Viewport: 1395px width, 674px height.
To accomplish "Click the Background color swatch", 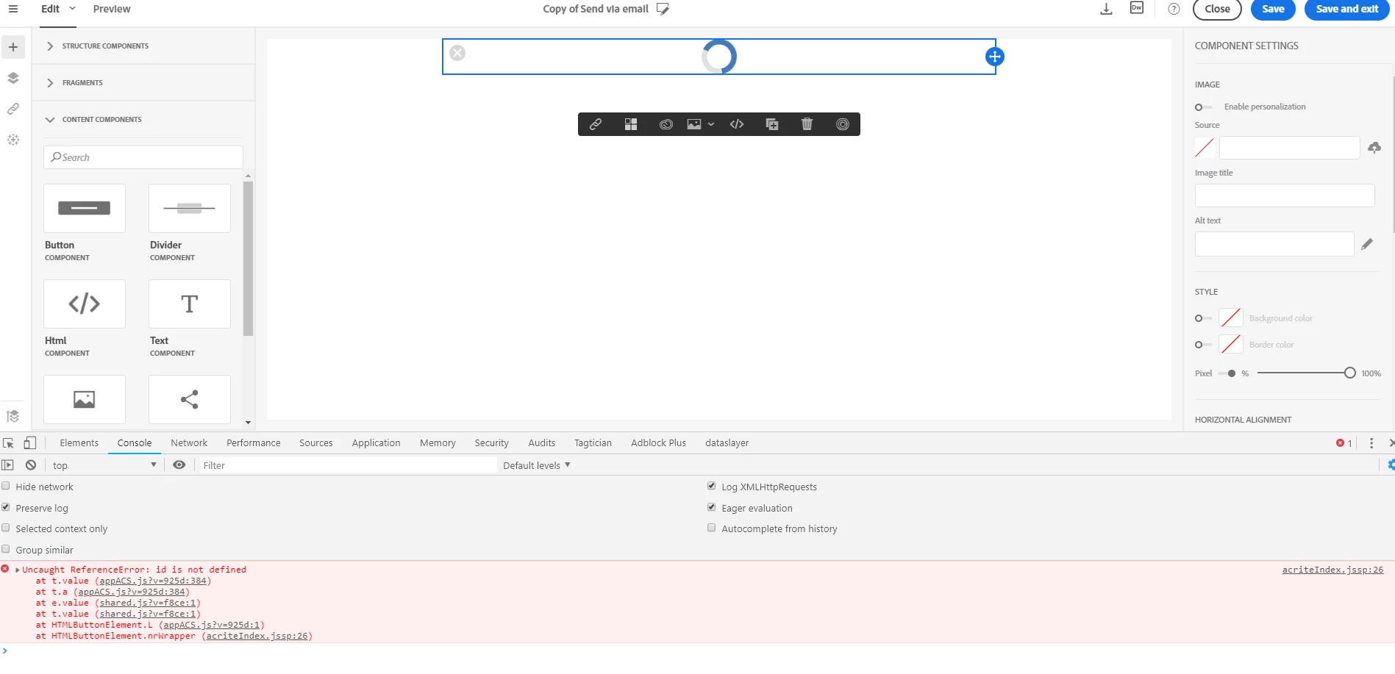I will [1230, 318].
